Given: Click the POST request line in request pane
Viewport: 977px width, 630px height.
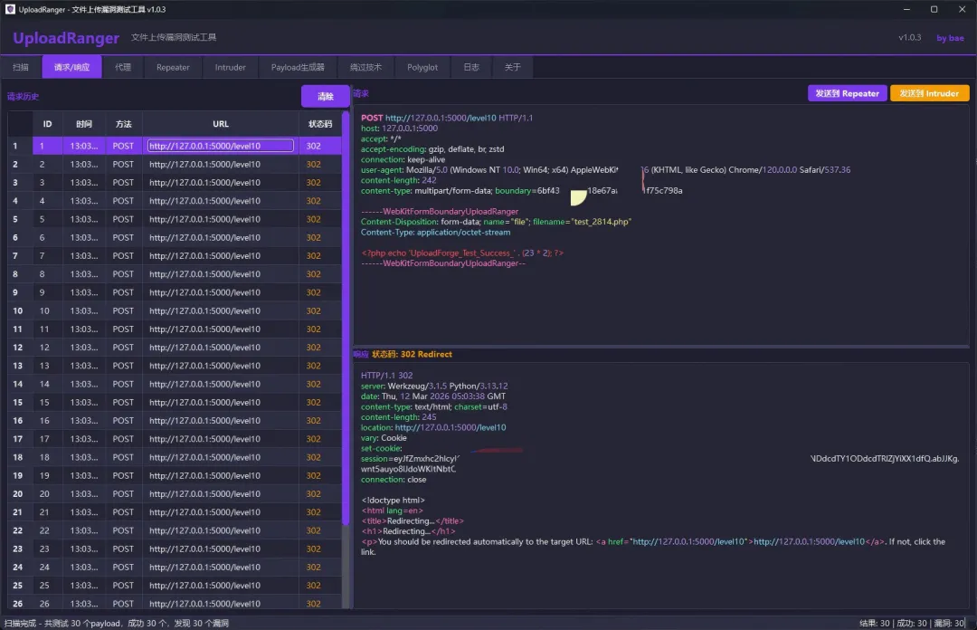Looking at the screenshot, I should point(447,118).
